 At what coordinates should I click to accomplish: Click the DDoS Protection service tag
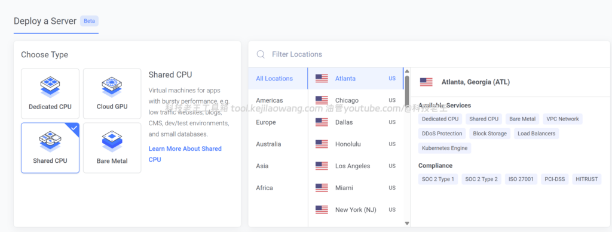click(x=442, y=134)
